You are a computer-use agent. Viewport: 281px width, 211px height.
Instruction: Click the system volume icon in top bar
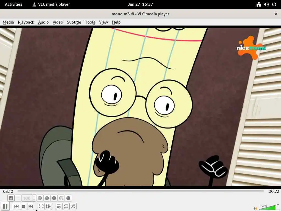pos(266,4)
